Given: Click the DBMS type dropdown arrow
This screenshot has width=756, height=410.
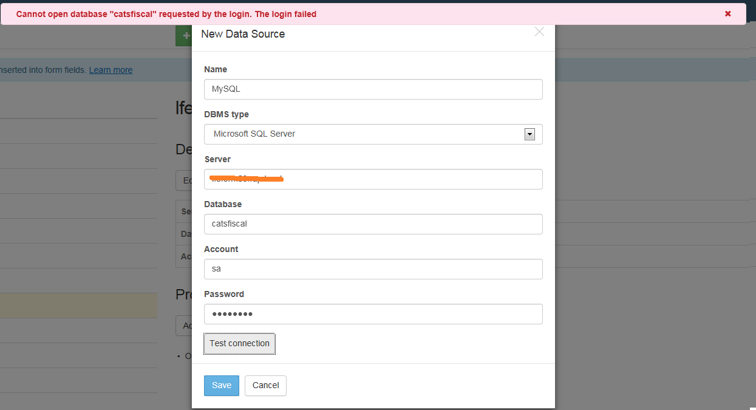Looking at the screenshot, I should coord(530,134).
